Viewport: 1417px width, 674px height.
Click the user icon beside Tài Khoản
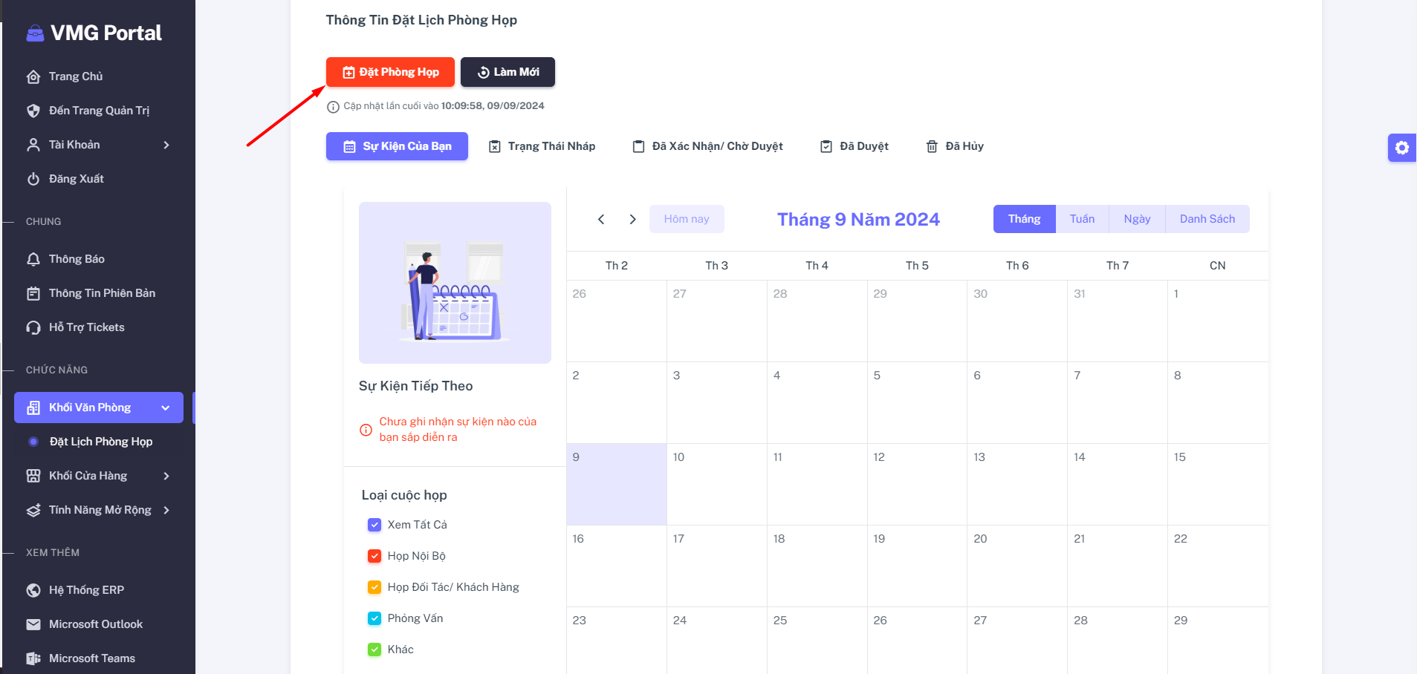pos(33,145)
